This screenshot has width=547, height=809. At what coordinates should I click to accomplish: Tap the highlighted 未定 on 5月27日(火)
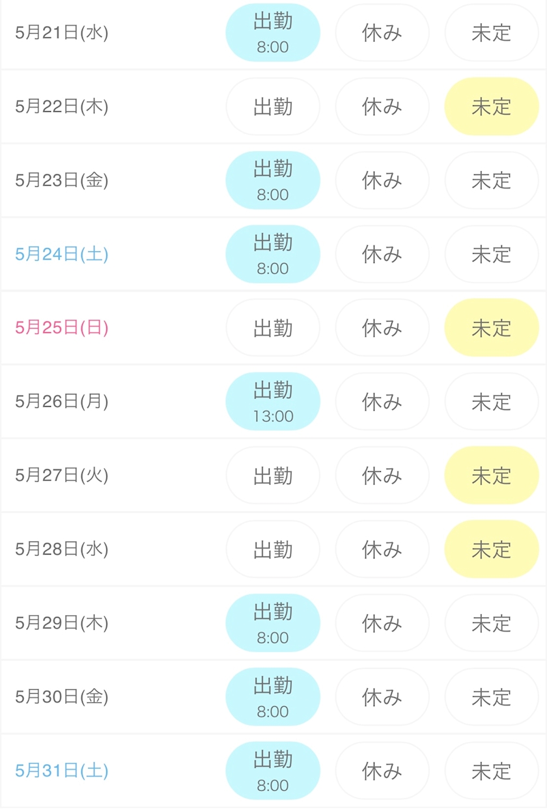(492, 475)
